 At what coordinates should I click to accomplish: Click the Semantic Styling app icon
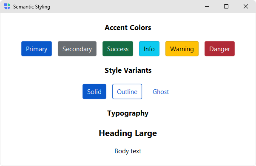(x=7, y=6)
